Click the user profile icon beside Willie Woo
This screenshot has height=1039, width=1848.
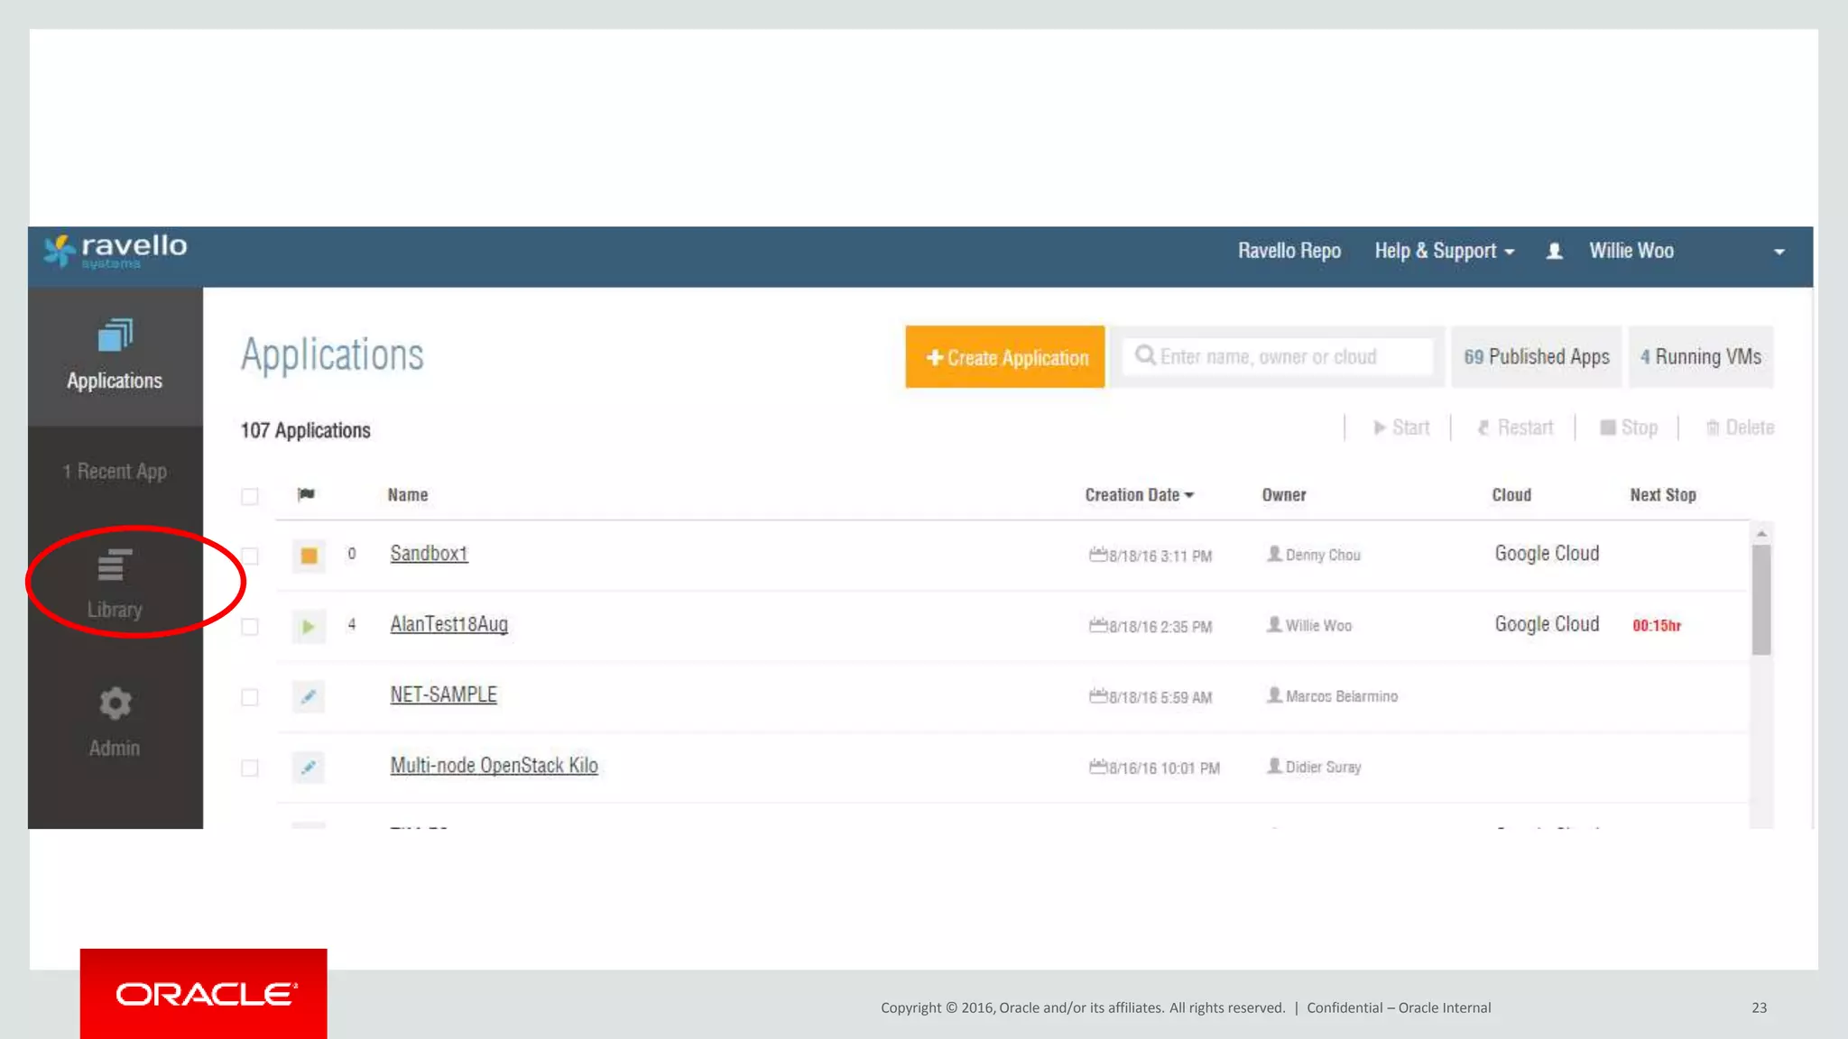(x=1554, y=252)
